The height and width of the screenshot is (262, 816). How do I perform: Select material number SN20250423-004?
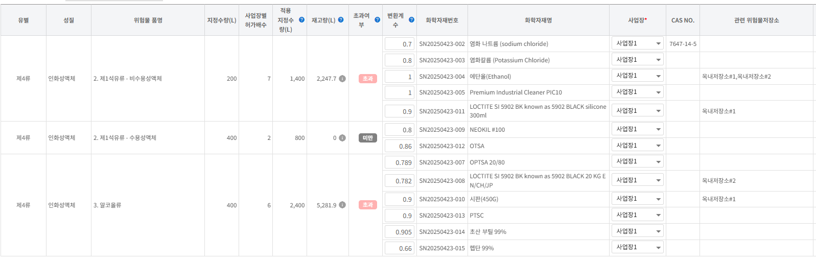442,77
